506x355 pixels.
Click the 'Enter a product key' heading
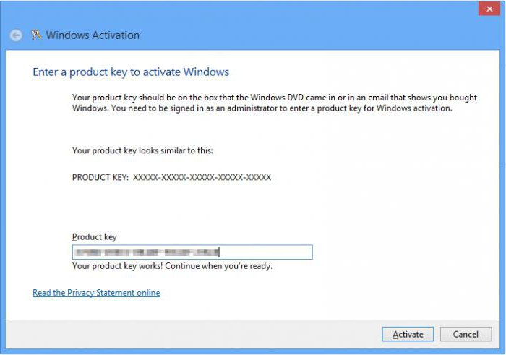pos(131,72)
